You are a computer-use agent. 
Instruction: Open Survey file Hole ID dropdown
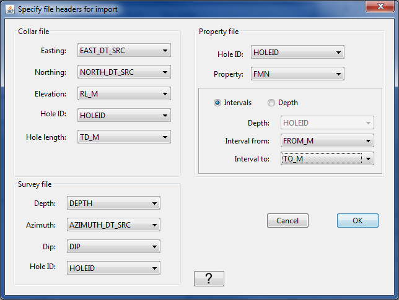pyautogui.click(x=113, y=268)
